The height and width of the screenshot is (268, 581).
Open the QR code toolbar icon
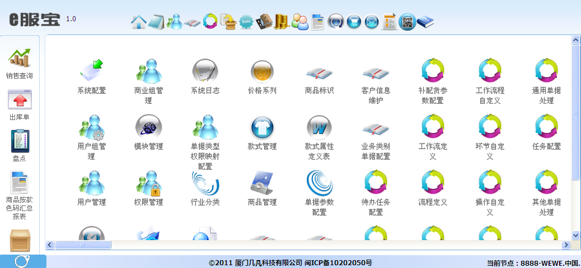click(x=407, y=22)
